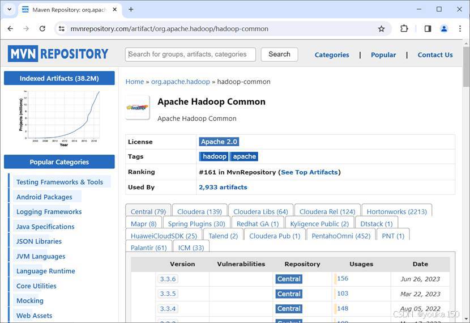
Task: Select the Redhat GA (1) tab
Action: tap(258, 224)
